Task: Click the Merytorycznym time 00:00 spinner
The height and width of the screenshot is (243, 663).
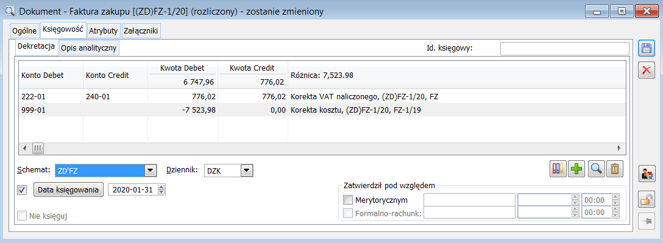Action: (x=615, y=200)
